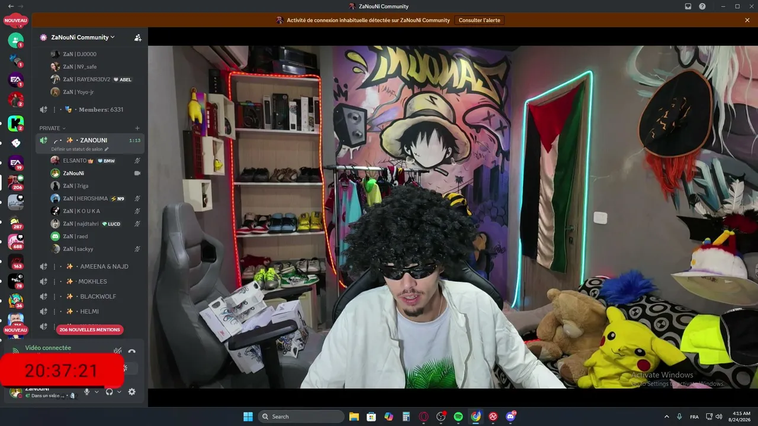Open Spotify from the taskbar
The height and width of the screenshot is (426, 758).
[x=458, y=417]
